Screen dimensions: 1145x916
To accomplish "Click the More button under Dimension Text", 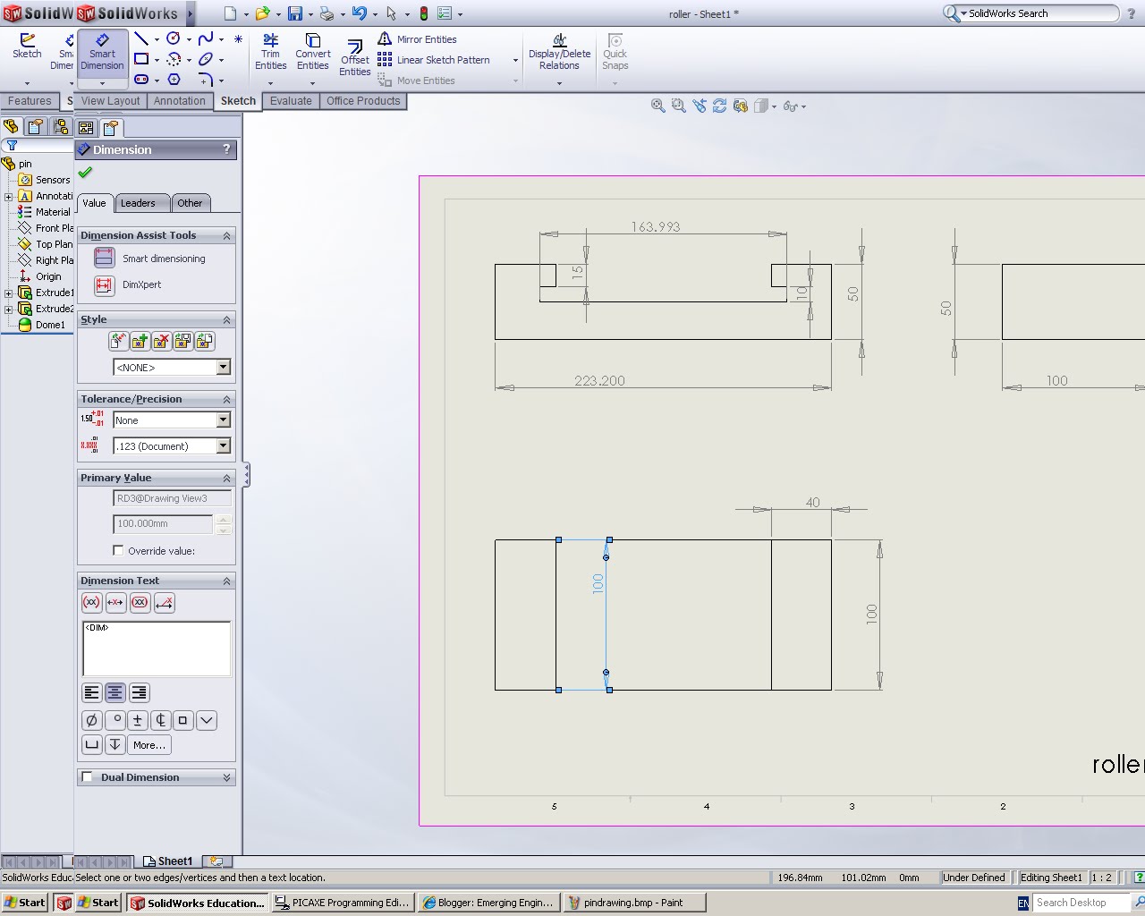I will pos(148,744).
